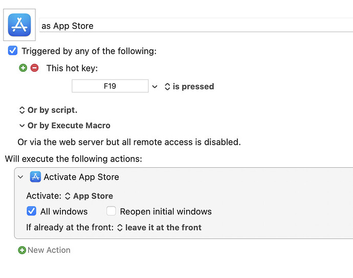This screenshot has height=278, width=353.
Task: Click the large App Store macro icon
Action: [19, 25]
